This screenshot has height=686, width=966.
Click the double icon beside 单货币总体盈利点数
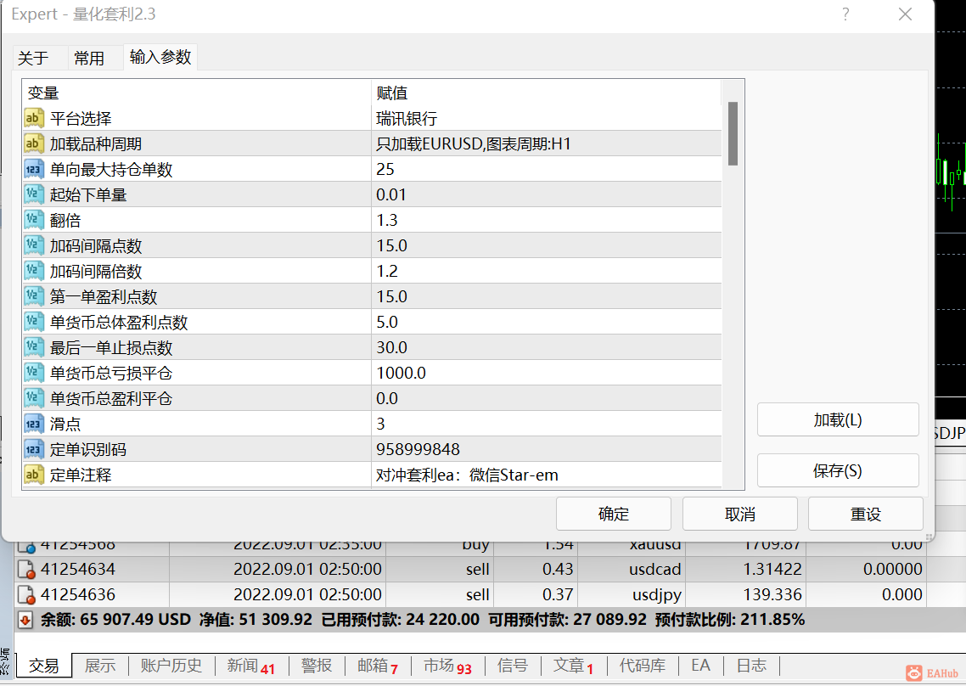coord(34,322)
